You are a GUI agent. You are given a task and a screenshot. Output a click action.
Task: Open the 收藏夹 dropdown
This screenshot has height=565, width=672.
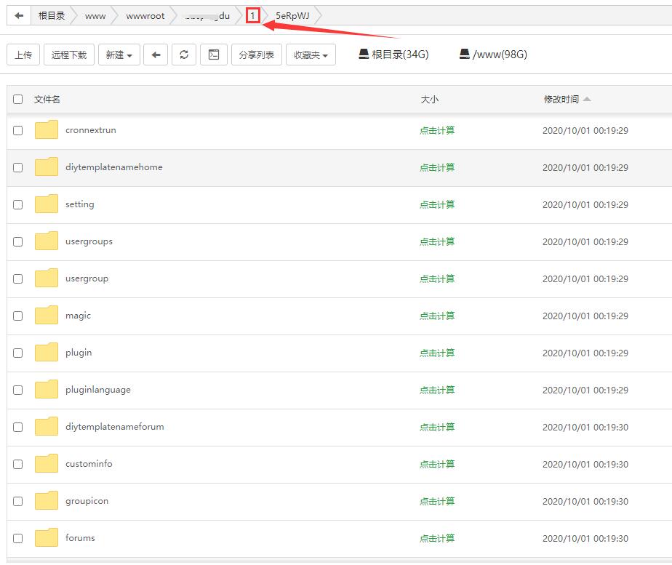coord(311,55)
